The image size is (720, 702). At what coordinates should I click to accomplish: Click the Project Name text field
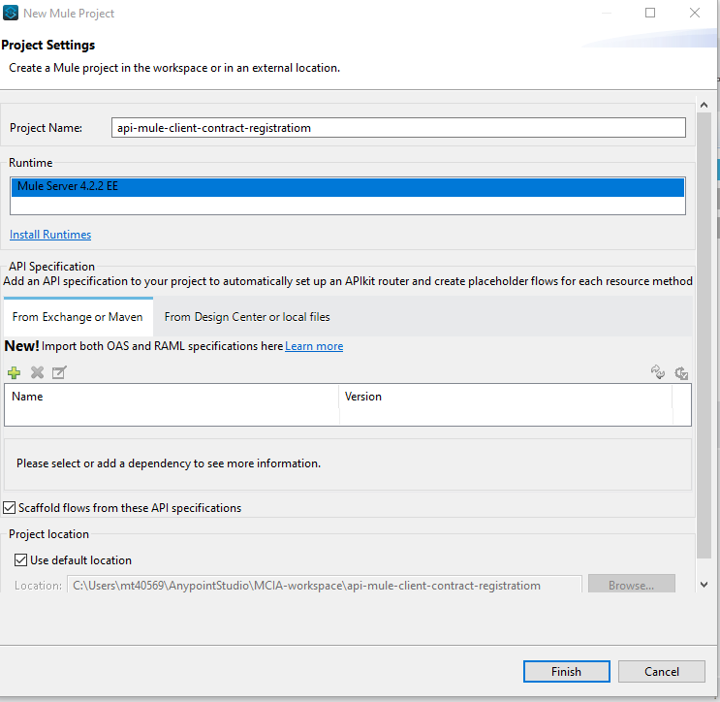(x=397, y=128)
